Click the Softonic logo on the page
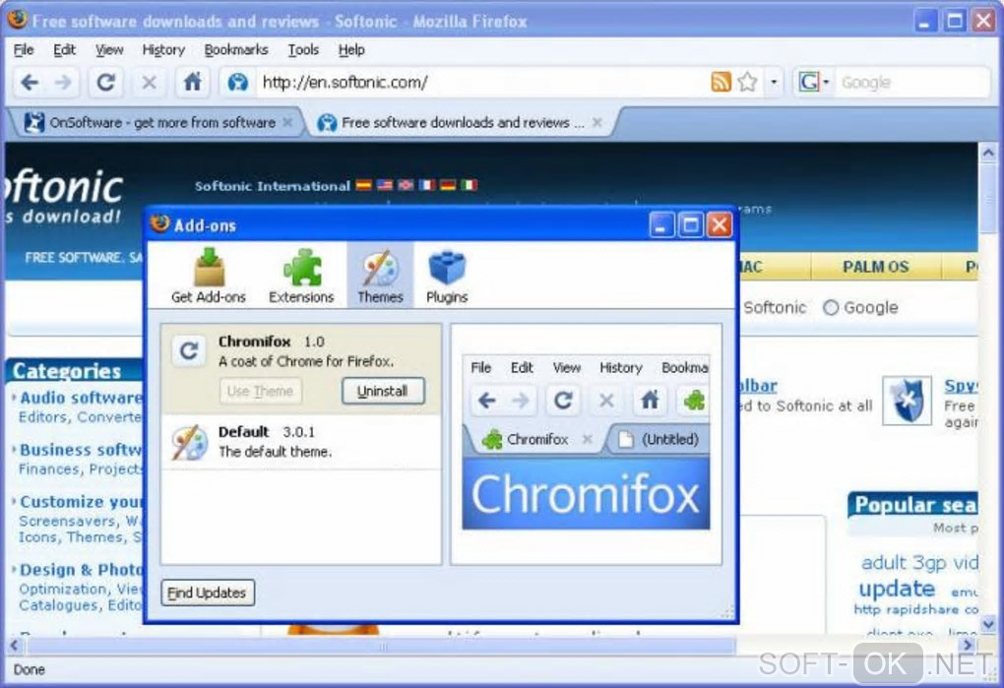The height and width of the screenshot is (688, 1004). tap(63, 195)
